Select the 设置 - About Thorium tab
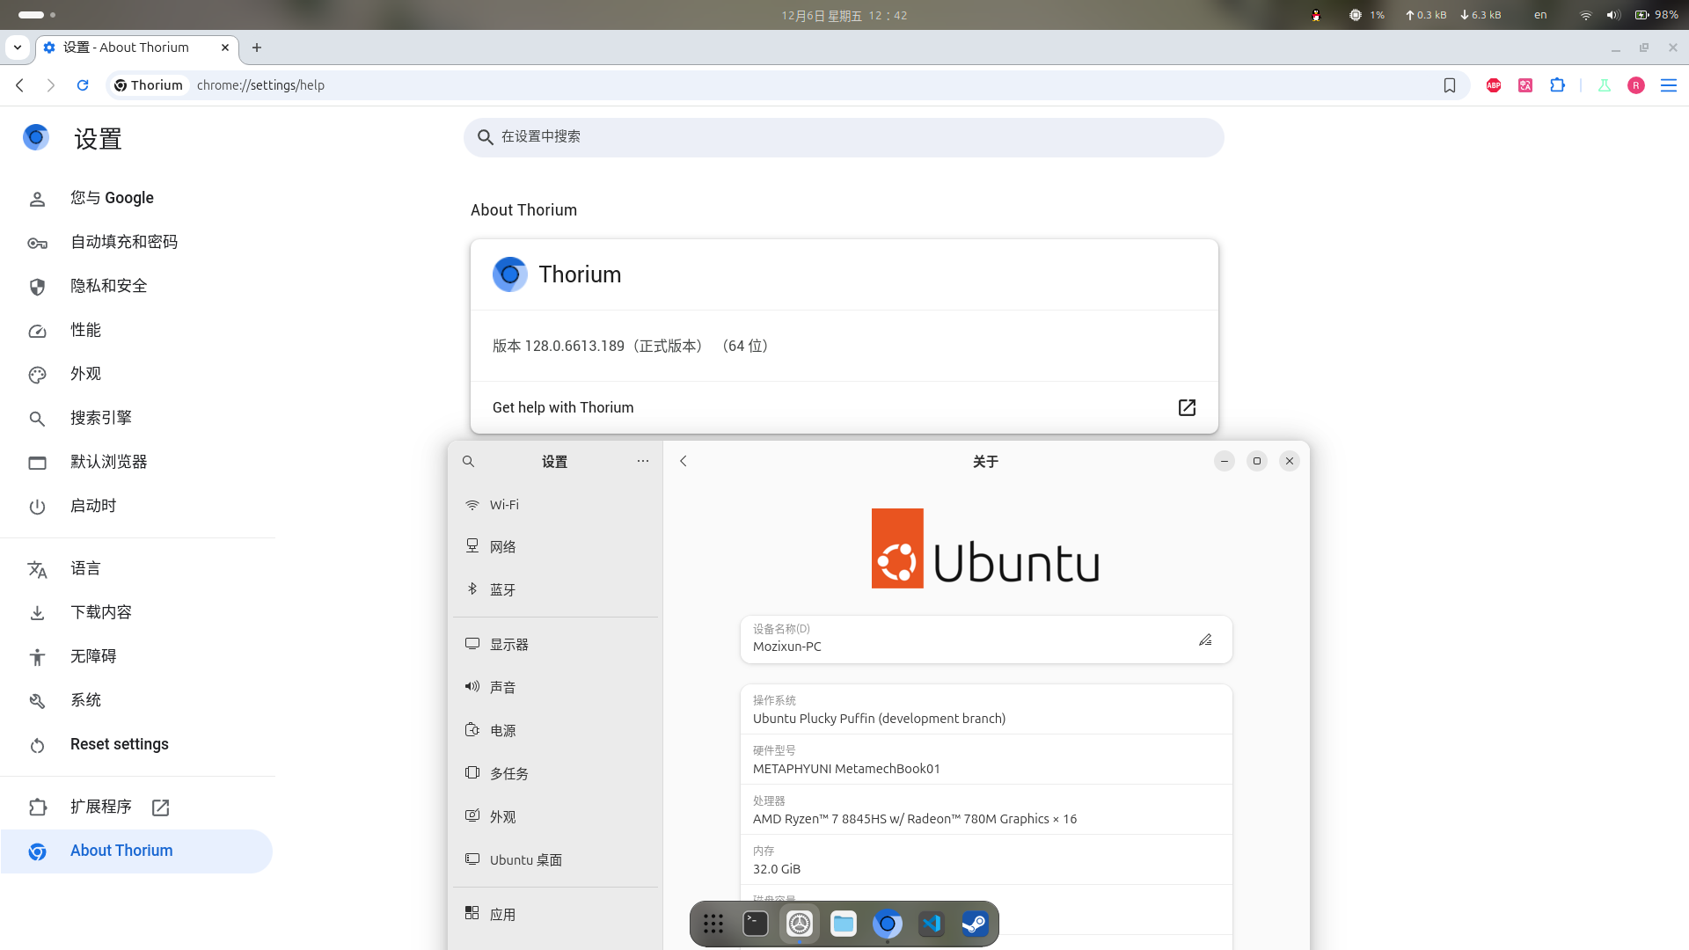Viewport: 1689px width, 950px height. coord(137,47)
